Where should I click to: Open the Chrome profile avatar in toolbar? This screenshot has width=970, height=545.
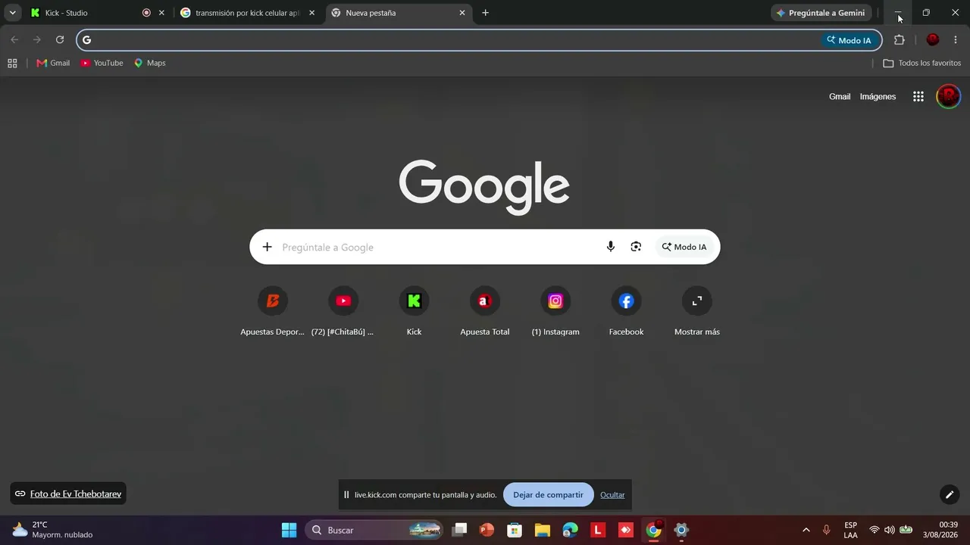[933, 40]
